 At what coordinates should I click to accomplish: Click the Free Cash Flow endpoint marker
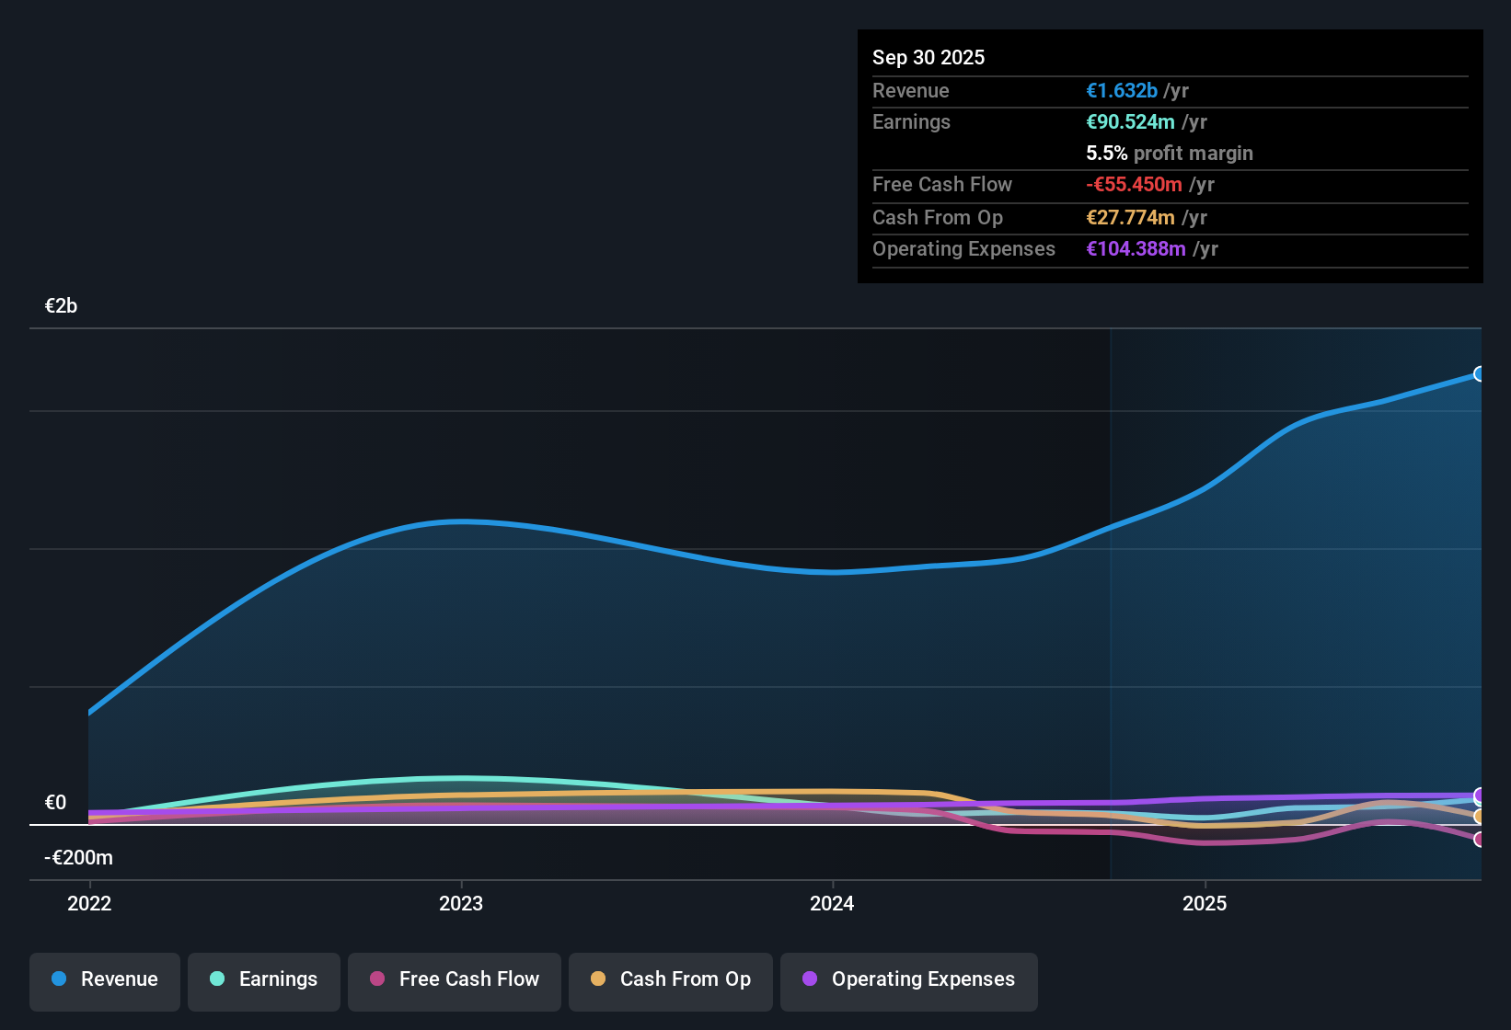click(1479, 839)
